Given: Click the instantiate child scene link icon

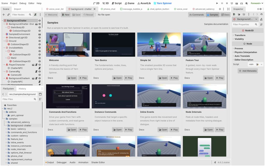Looking at the screenshot, I should (x=9, y=15).
